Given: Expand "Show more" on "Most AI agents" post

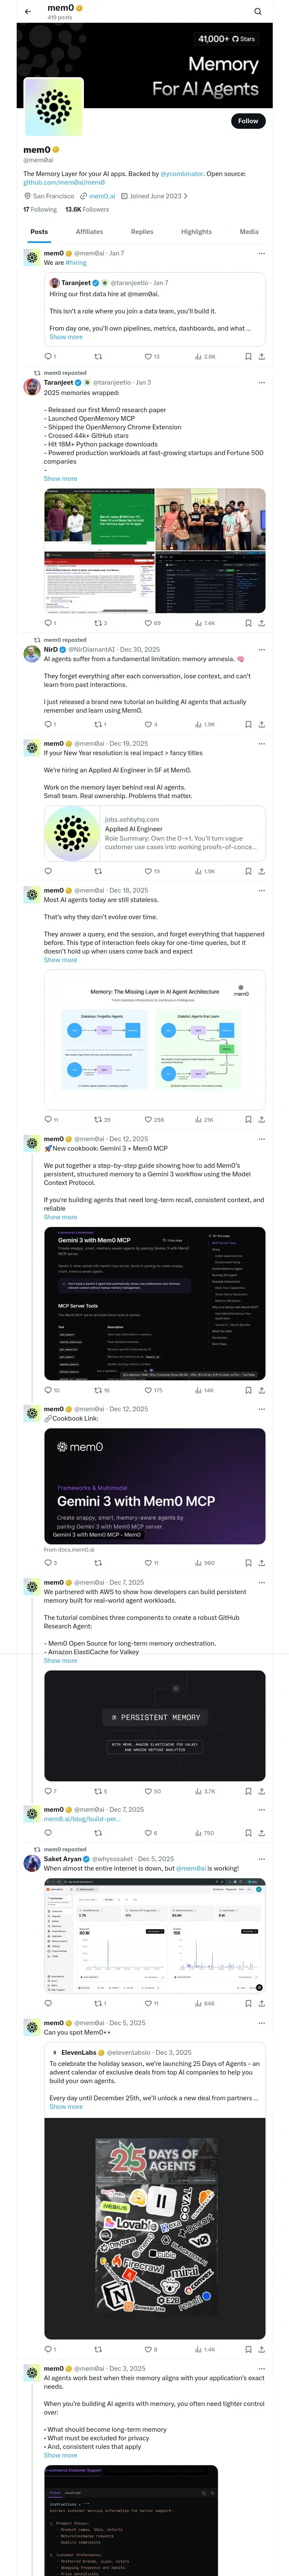Looking at the screenshot, I should pos(60,960).
